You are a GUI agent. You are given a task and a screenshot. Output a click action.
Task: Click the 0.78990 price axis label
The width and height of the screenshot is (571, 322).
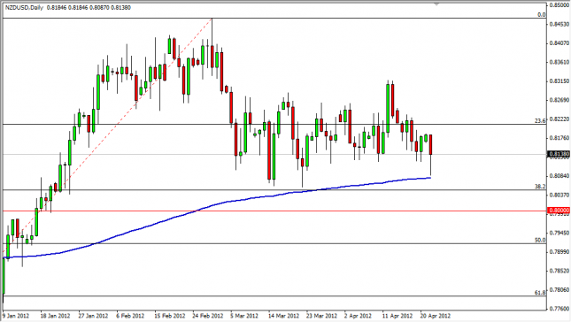(559, 252)
